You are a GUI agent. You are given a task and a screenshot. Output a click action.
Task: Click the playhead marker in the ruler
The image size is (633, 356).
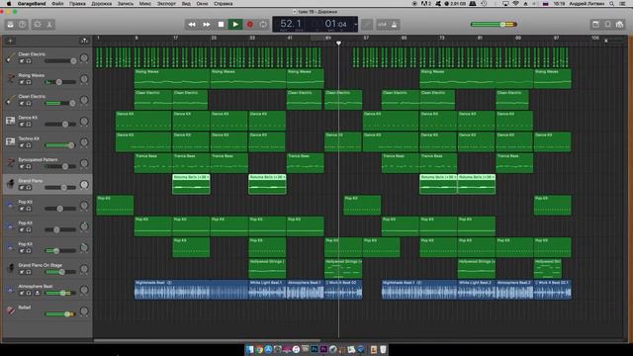tap(338, 43)
